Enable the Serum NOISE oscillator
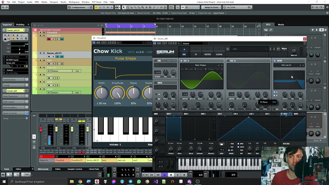Screen dimensions: 329x185 click(x=156, y=83)
